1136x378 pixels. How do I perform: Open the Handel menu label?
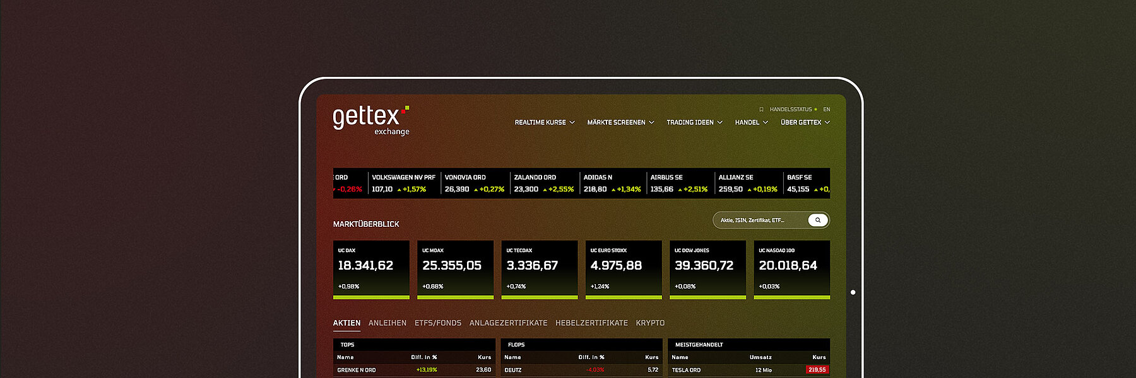click(747, 122)
